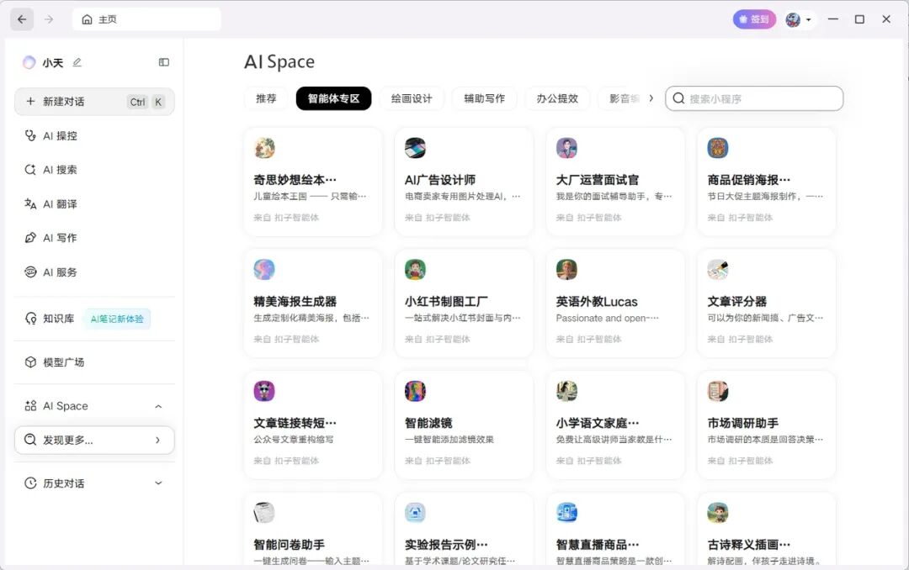Open the 市场调研助手 agent icon
Image resolution: width=909 pixels, height=570 pixels.
pyautogui.click(x=718, y=391)
